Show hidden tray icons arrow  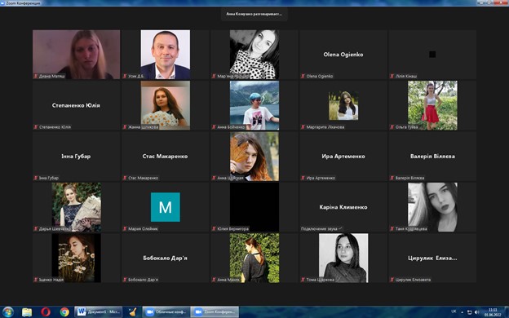pos(463,312)
